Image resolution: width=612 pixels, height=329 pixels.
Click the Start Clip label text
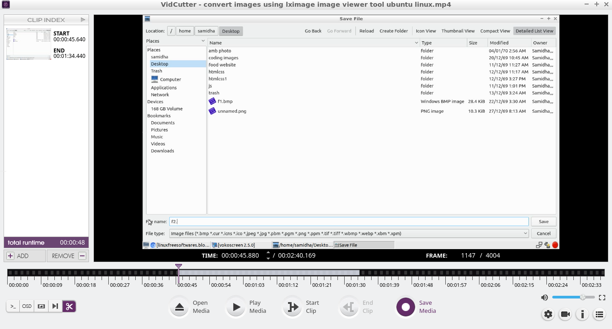(x=312, y=307)
